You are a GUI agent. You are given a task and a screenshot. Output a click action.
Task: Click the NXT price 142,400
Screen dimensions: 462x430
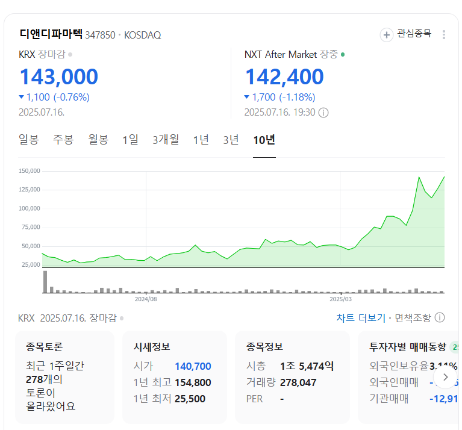[x=284, y=76]
